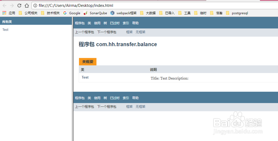Click 框架 link in bottom sub-navigation

click(129, 107)
